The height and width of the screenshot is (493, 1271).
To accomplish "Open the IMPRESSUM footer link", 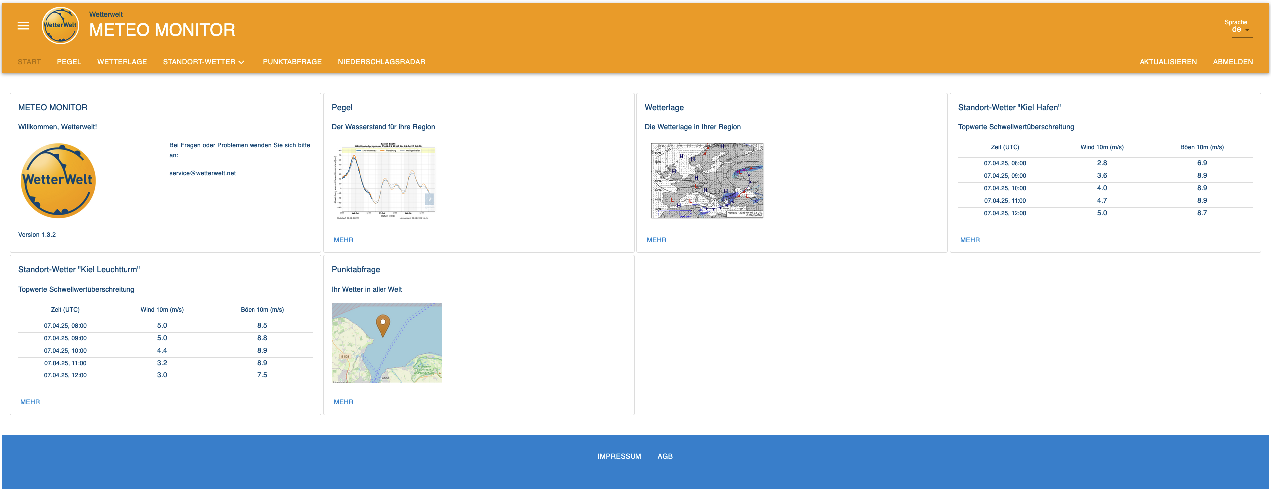I will pos(619,456).
